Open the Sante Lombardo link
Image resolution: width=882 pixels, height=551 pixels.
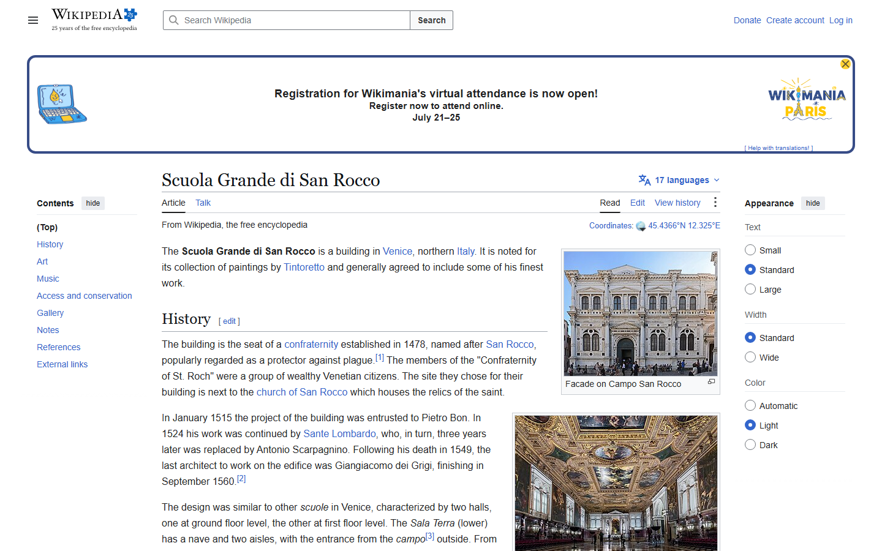click(339, 433)
